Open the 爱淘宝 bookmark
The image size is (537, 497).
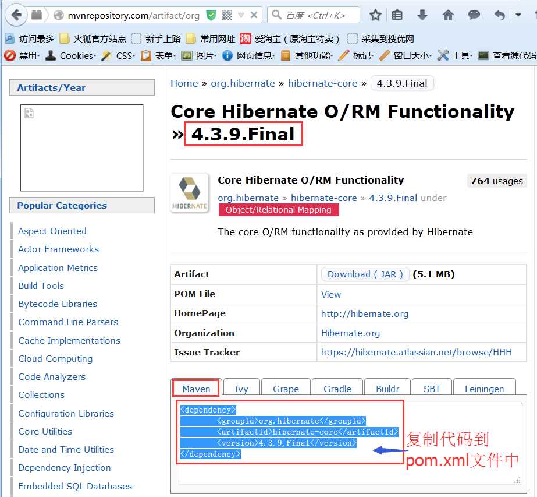290,39
